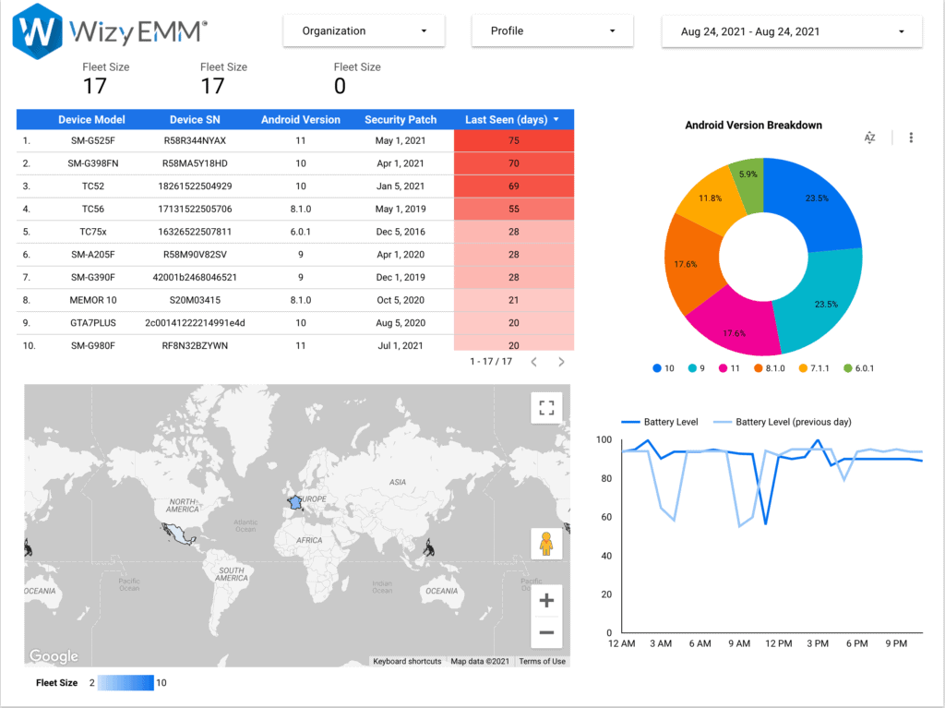Open the Profile dropdown filter
945x708 pixels.
(x=552, y=30)
